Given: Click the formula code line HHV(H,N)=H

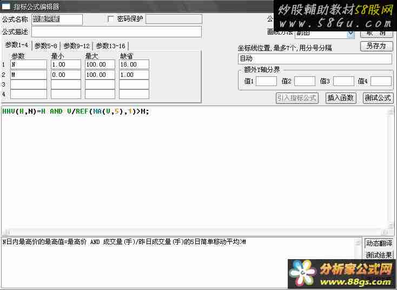Looking at the screenshot, I should [x=75, y=111].
